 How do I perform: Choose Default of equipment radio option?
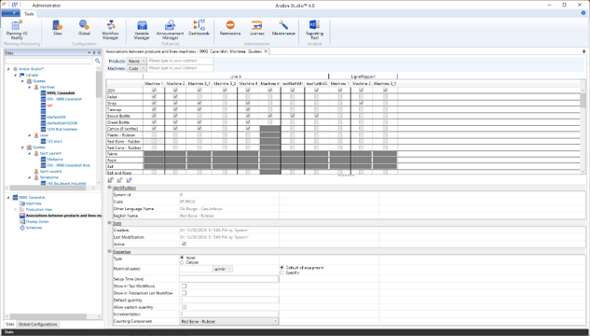click(281, 268)
